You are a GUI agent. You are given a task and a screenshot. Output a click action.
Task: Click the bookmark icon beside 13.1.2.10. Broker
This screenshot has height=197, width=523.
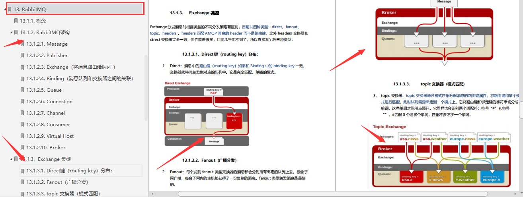click(22, 147)
